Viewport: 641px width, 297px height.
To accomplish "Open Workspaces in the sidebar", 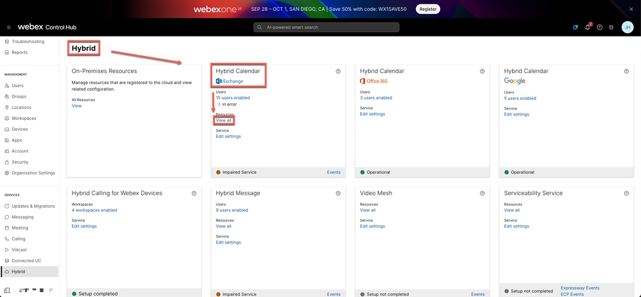I will point(24,119).
